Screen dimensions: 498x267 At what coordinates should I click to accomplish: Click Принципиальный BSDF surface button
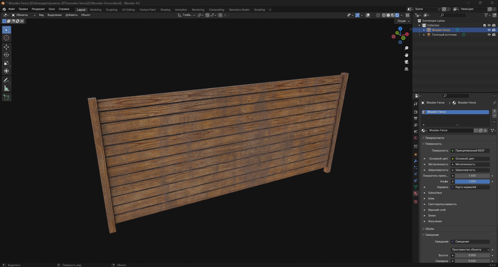click(x=470, y=150)
